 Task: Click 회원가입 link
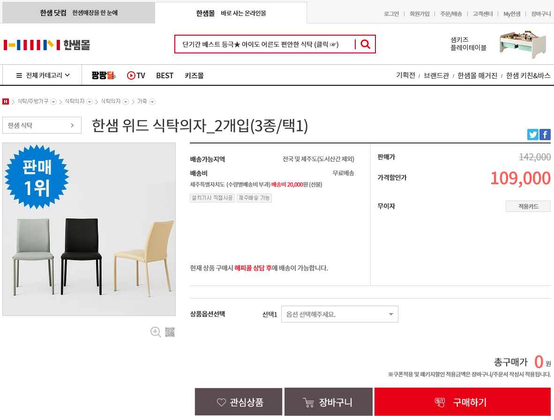pyautogui.click(x=419, y=14)
